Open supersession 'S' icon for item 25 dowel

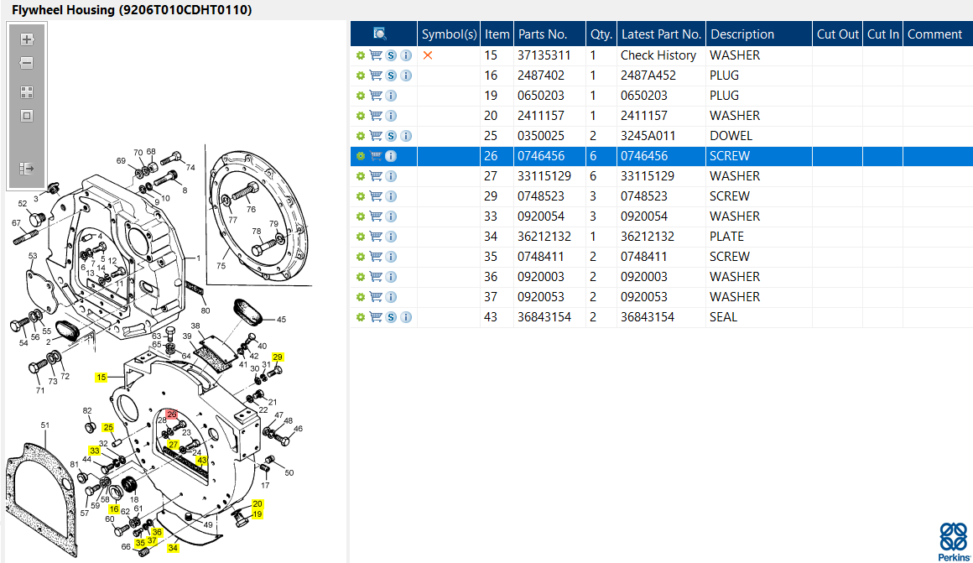coord(391,136)
